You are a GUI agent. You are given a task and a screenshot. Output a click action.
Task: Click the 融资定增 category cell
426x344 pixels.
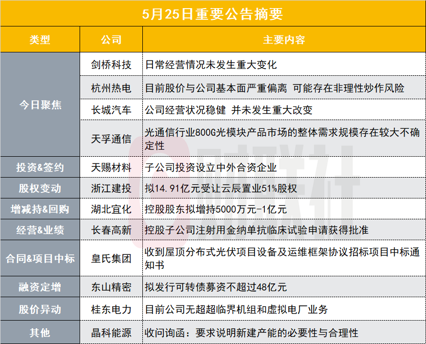pos(40,287)
